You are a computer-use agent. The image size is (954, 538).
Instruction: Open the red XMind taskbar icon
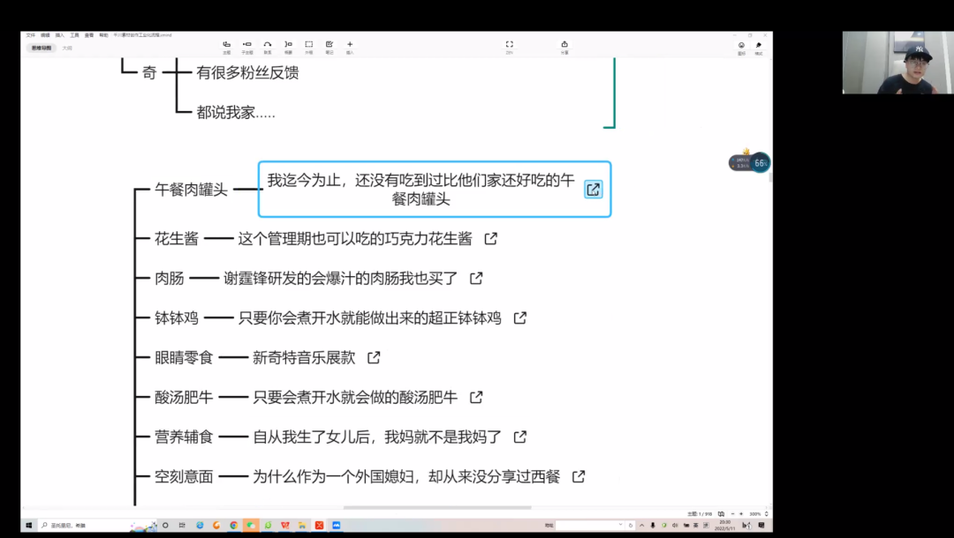tap(319, 526)
